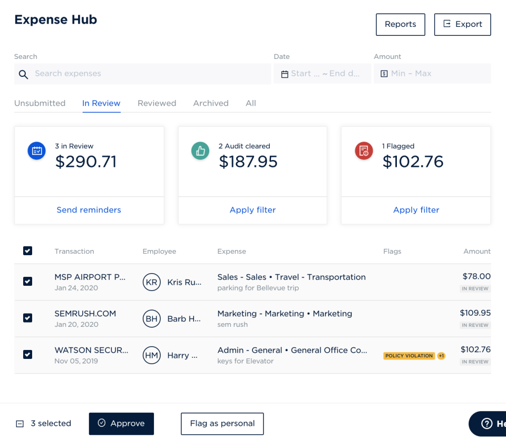Switch to the Reviewed tab

click(157, 103)
